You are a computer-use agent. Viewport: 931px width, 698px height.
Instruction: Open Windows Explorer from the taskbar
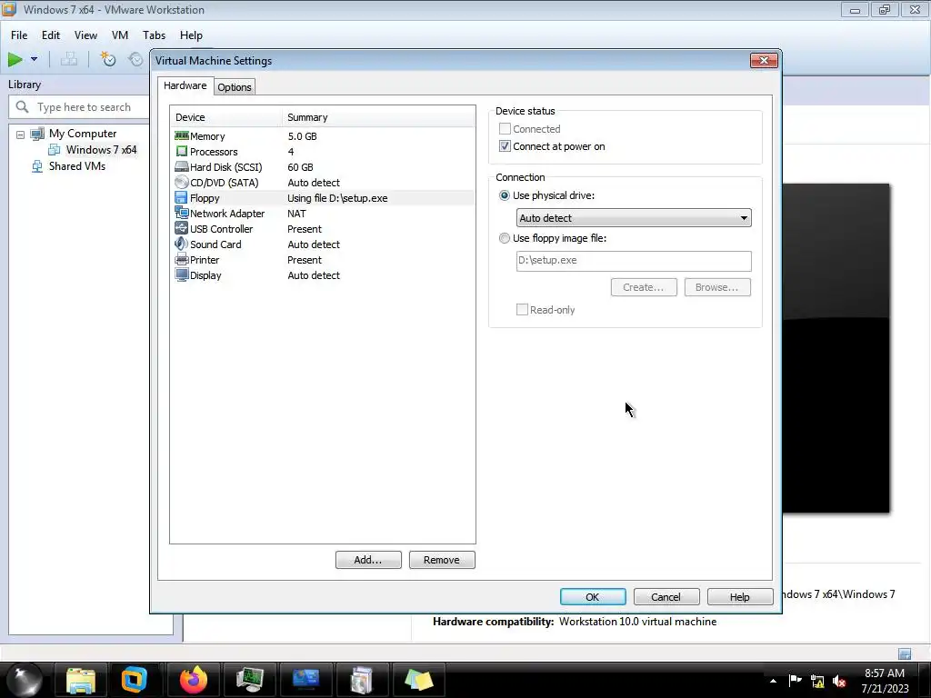(x=81, y=680)
